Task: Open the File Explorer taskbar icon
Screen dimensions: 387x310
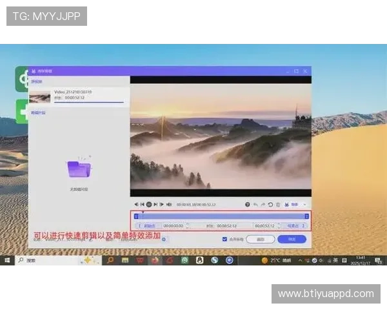Action: coord(125,260)
